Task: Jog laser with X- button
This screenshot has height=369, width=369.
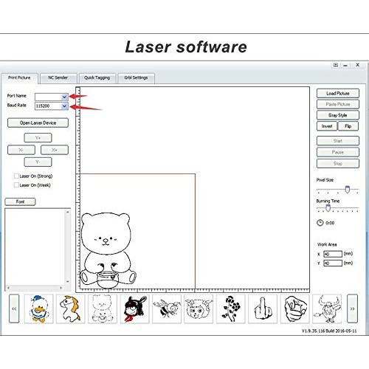Action: click(21, 150)
